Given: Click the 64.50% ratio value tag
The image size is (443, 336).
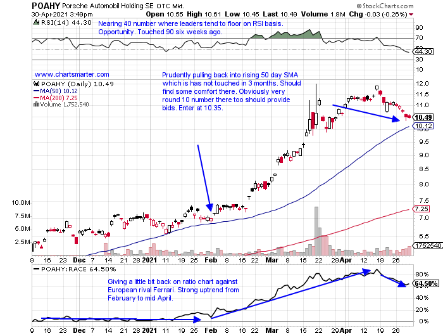Looking at the screenshot, I should [426, 283].
